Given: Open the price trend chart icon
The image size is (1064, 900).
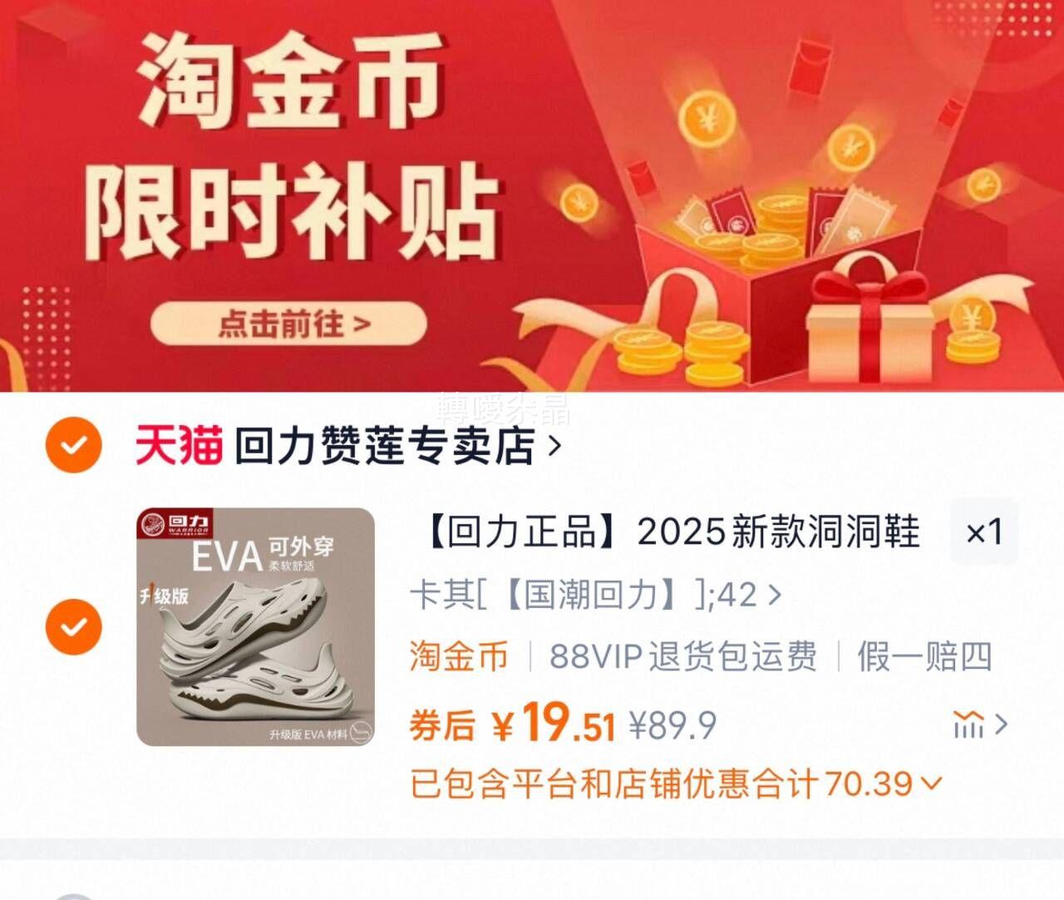Looking at the screenshot, I should [980, 724].
